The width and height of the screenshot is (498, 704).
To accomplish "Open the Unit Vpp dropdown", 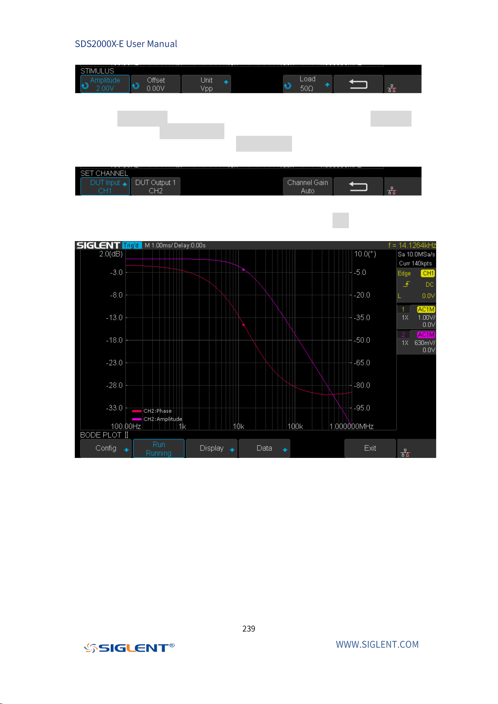I will tap(206, 84).
